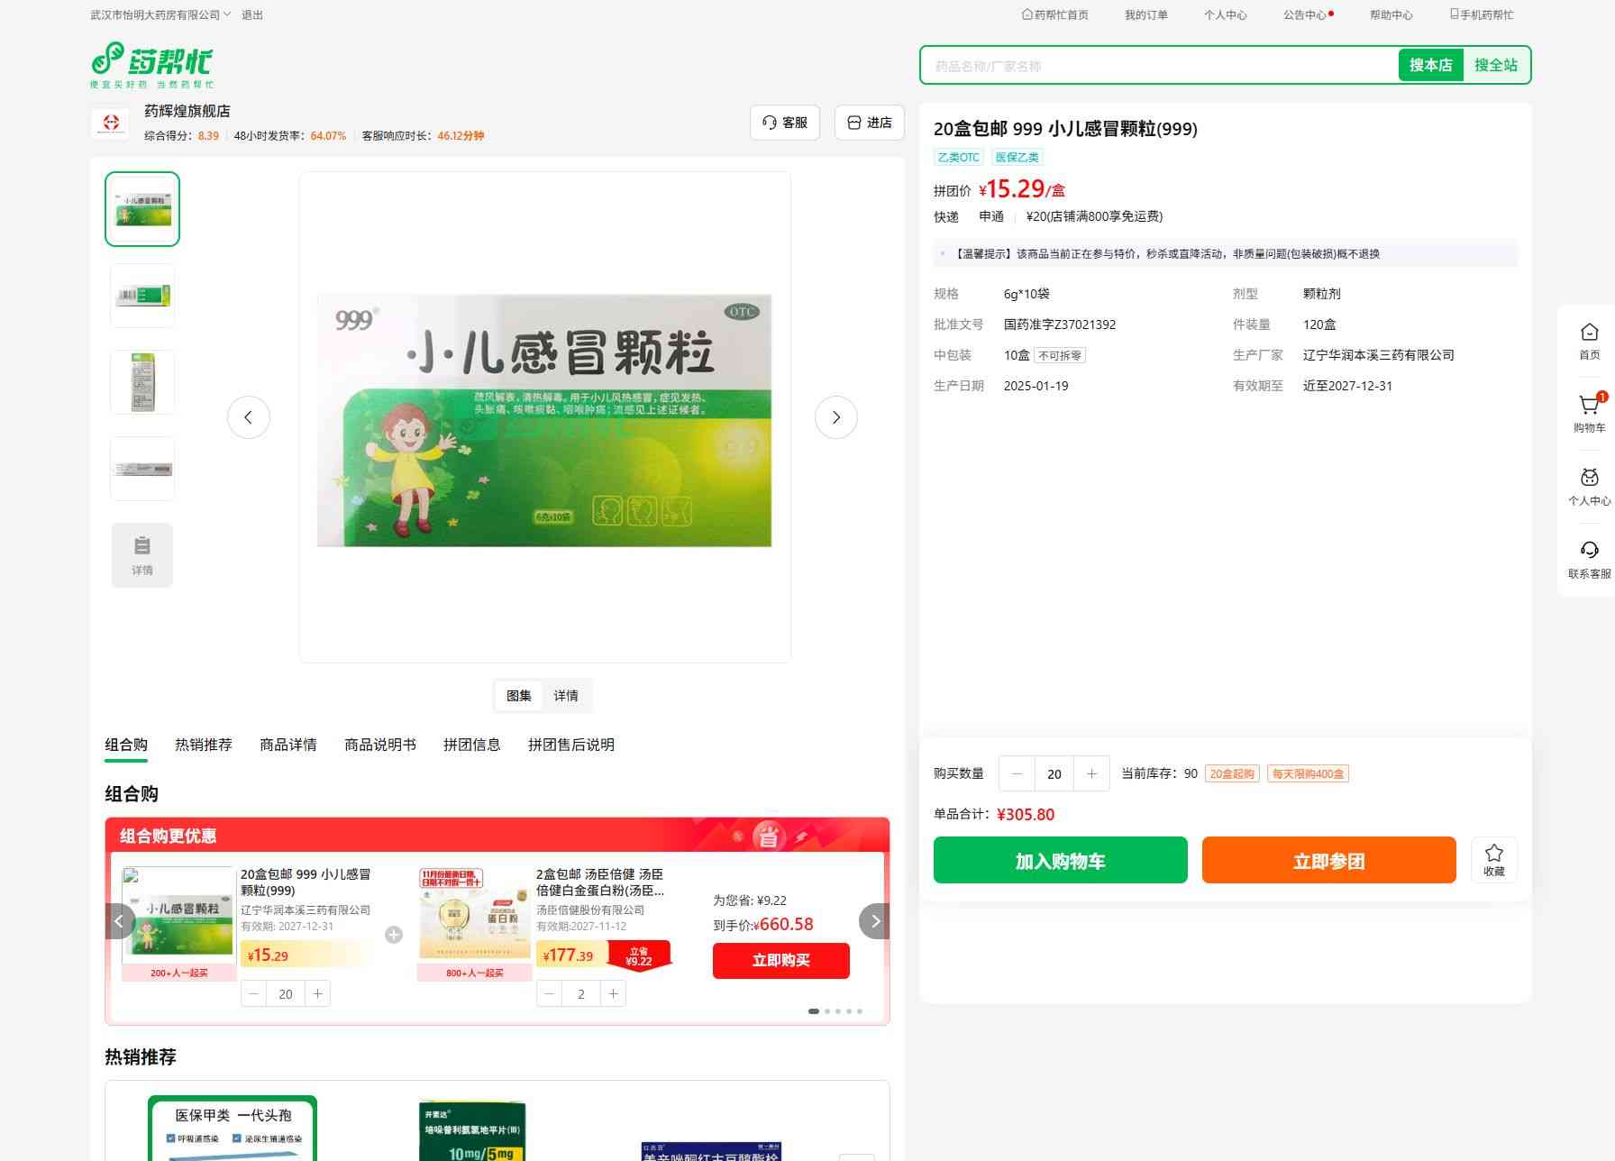The height and width of the screenshot is (1161, 1615).
Task: Click the green 加入购物车 button
Action: coord(1060,860)
